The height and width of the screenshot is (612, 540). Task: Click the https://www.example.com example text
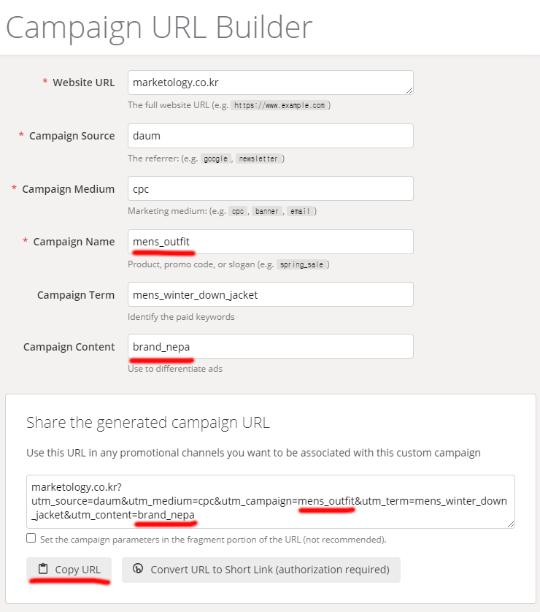pos(279,105)
